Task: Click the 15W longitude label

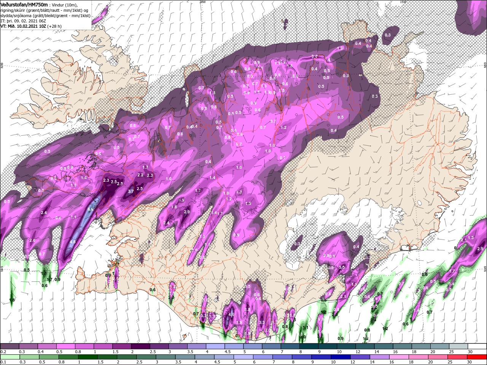Action: tap(403, 2)
